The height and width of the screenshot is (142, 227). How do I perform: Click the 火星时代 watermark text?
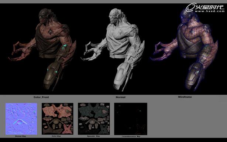point(210,7)
